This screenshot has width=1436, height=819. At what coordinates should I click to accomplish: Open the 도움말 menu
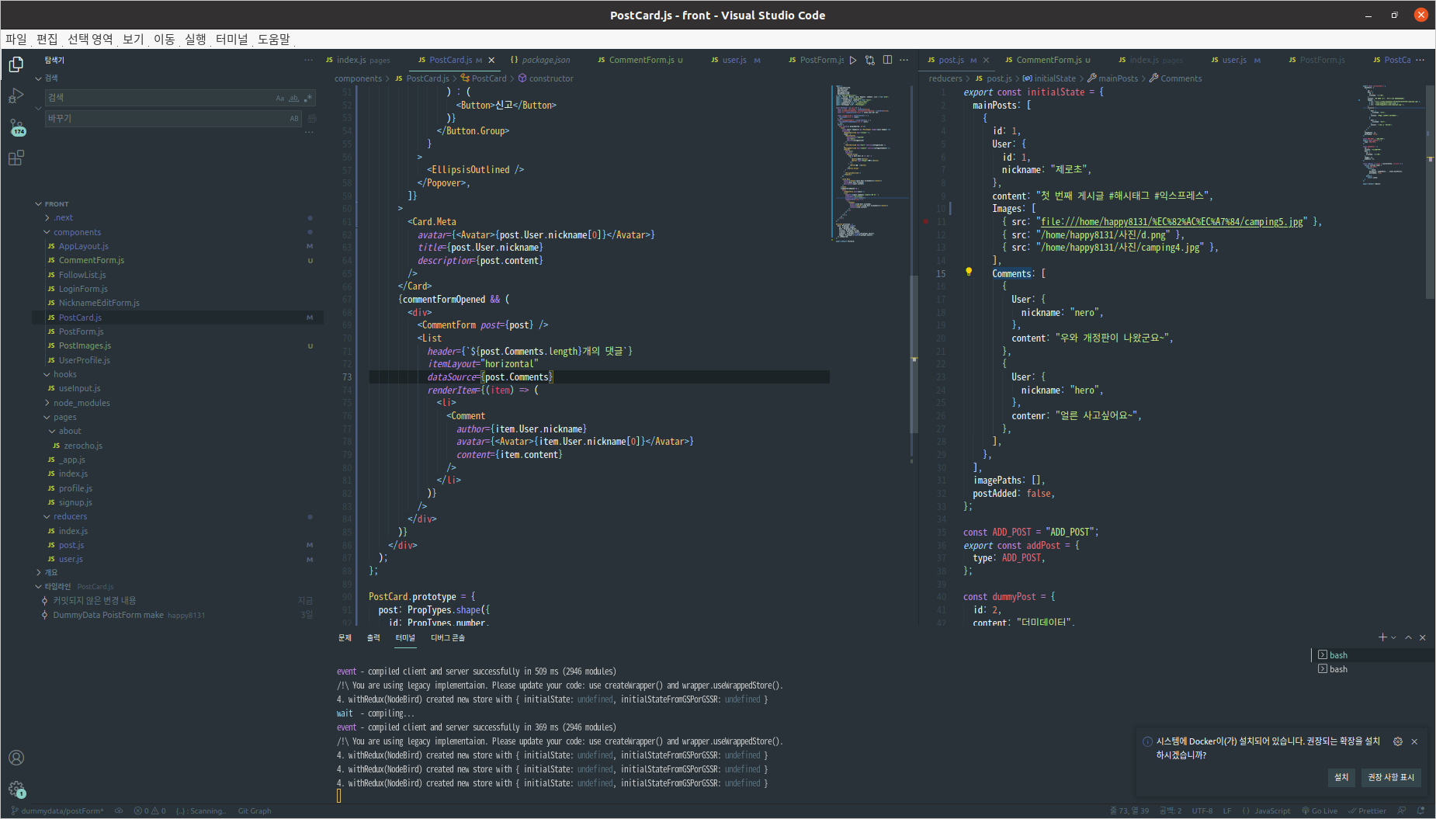(x=274, y=39)
